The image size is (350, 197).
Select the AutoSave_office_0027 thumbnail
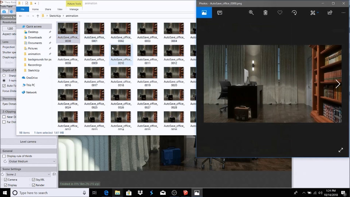147,99
